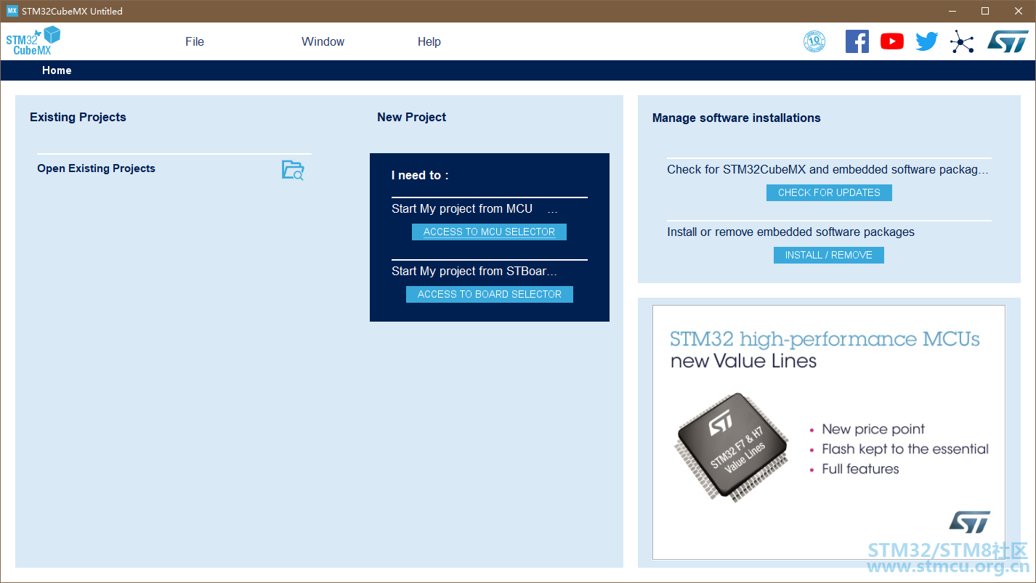This screenshot has width=1036, height=583.
Task: Minimize the STM32CubeMX window
Action: [x=952, y=11]
